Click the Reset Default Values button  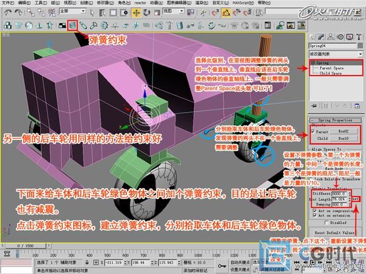tap(334, 233)
